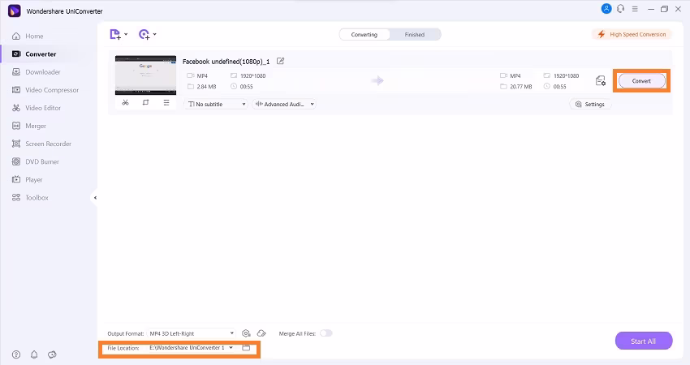Viewport: 690px width, 365px height.
Task: Open the customer support headset icon
Action: [x=620, y=9]
